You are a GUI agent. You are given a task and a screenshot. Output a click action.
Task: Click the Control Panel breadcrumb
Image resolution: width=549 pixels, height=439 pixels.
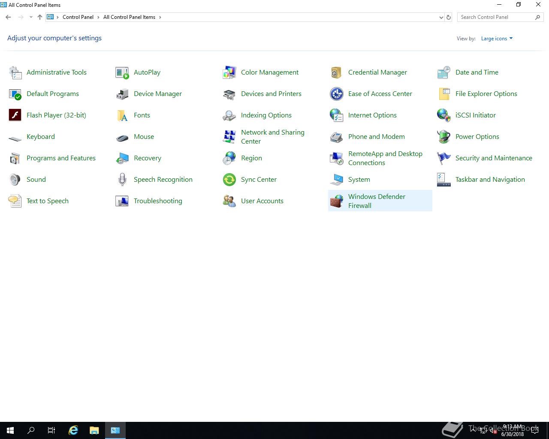click(x=78, y=17)
